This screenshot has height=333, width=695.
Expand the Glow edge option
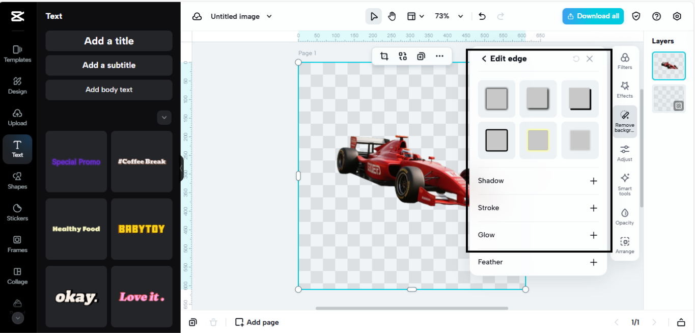point(593,235)
